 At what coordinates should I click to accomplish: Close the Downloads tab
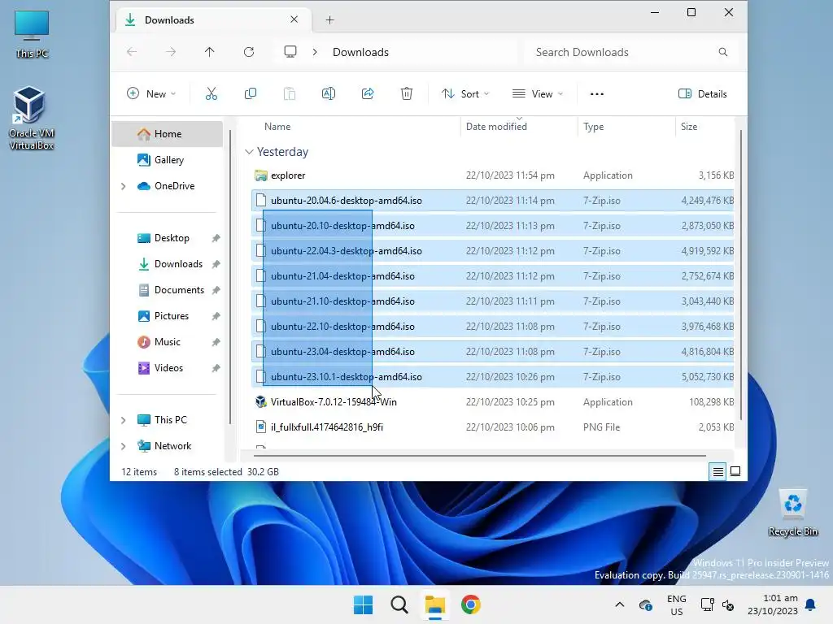[294, 19]
